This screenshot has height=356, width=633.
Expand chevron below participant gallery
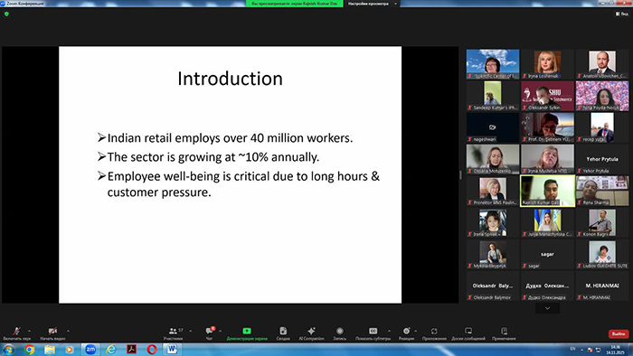[x=547, y=308]
